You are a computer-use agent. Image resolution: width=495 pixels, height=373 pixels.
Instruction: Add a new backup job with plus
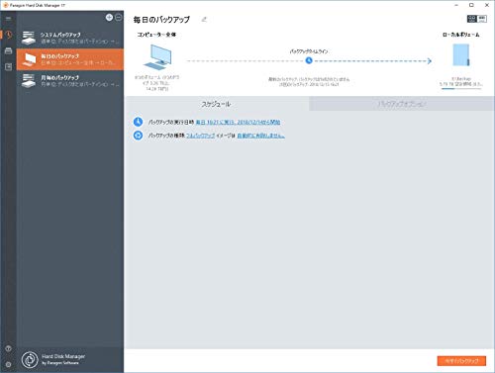(109, 18)
